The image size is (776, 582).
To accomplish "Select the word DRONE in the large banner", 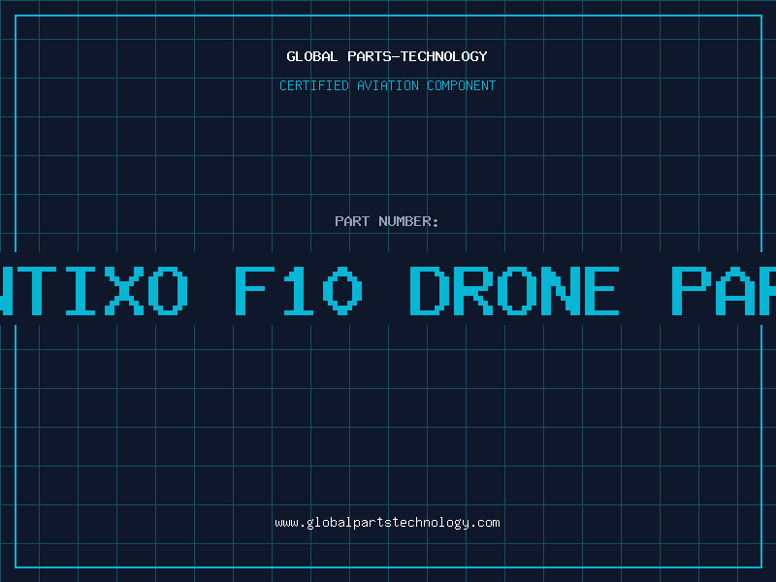I will point(515,291).
